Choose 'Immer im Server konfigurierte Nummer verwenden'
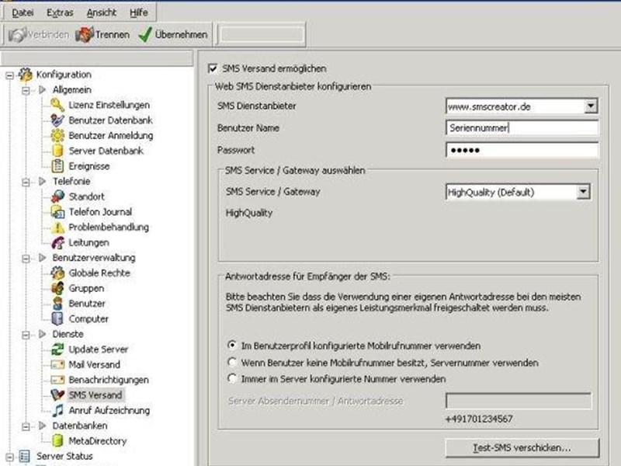Image resolution: width=621 pixels, height=466 pixels. click(231, 379)
